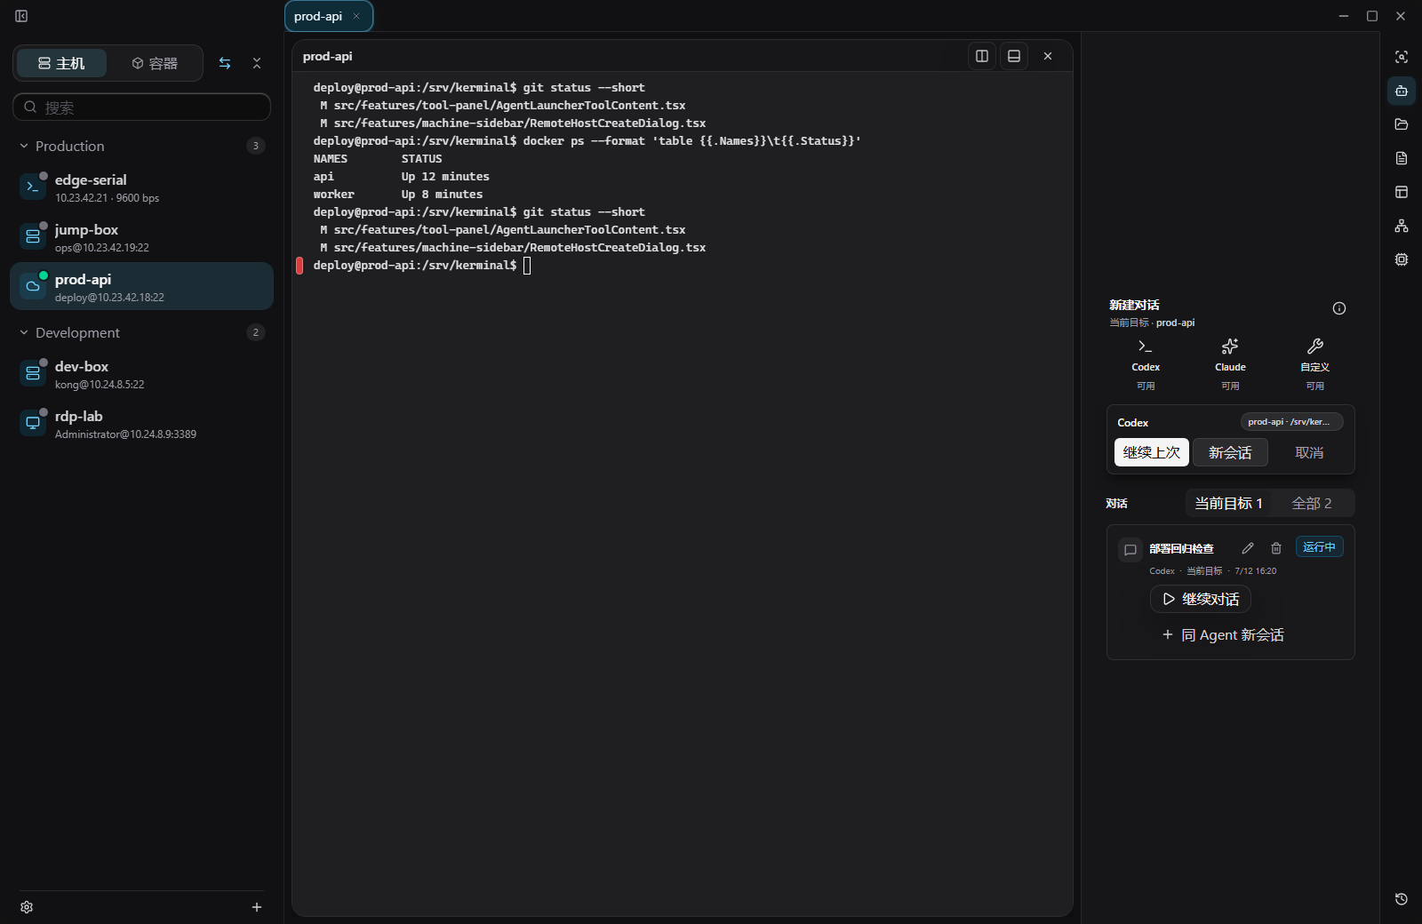Open the CPU chip icon in right rail

(x=1402, y=259)
